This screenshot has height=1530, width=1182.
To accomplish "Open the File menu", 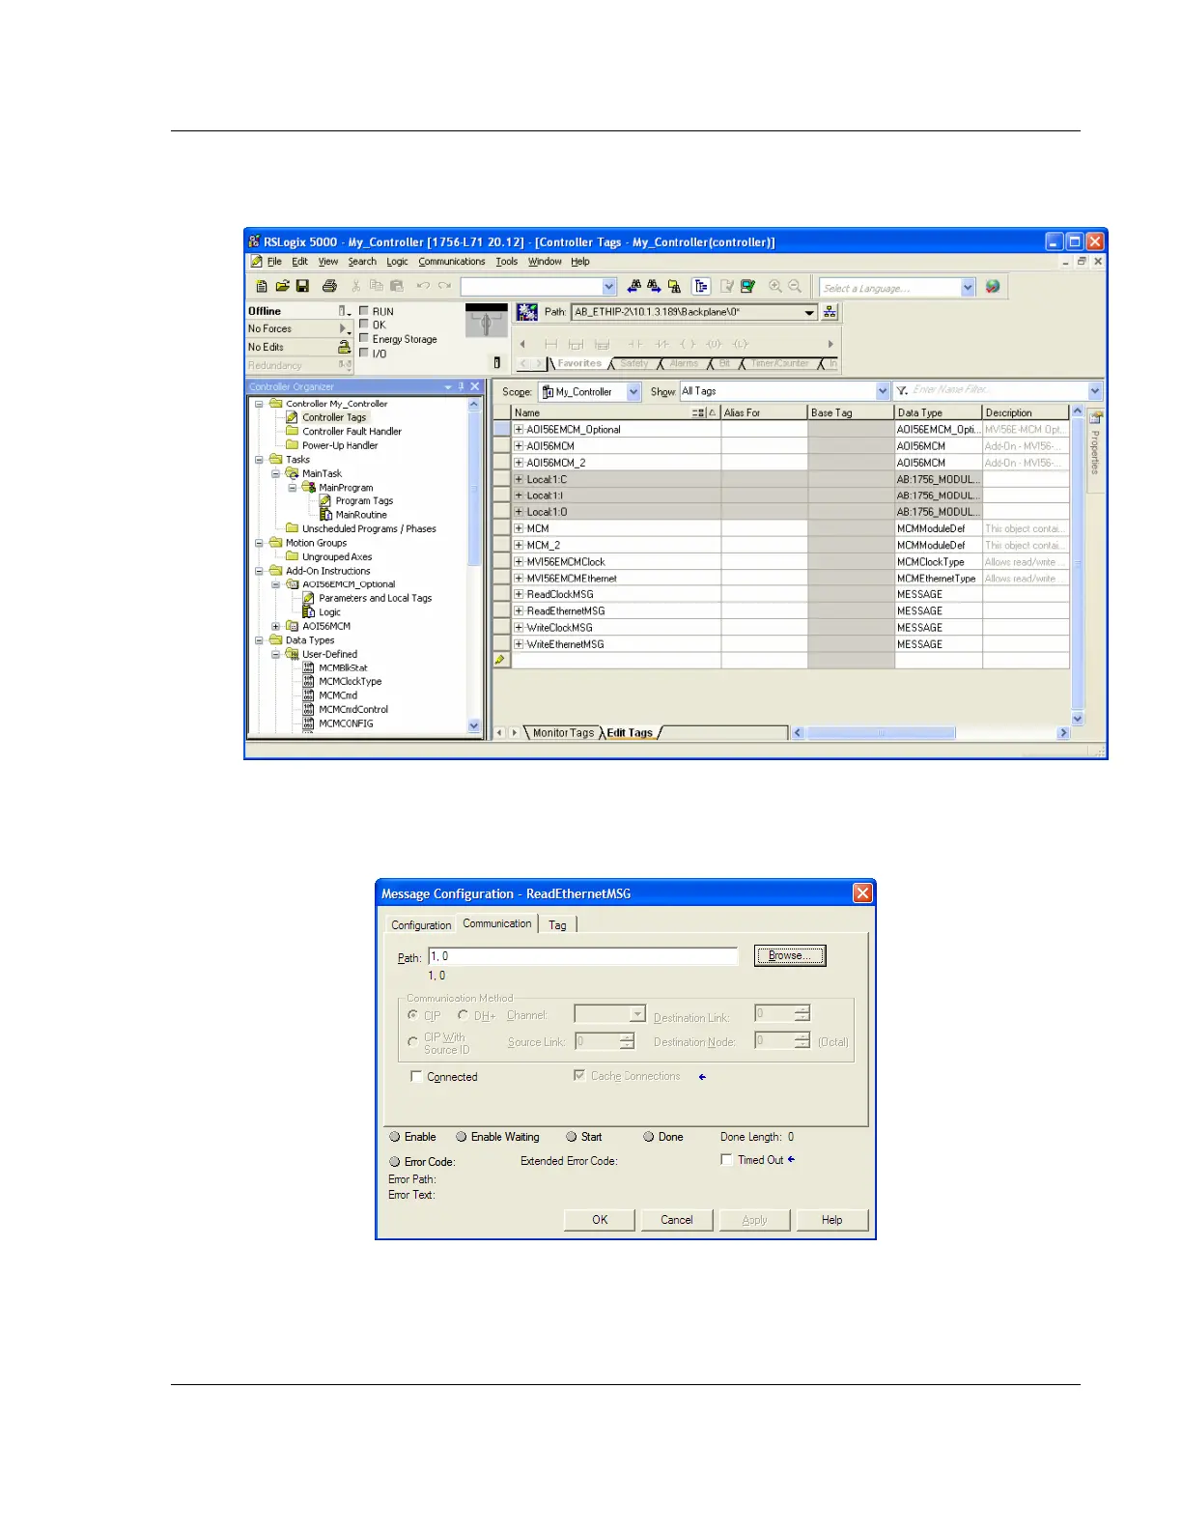I will pos(274,262).
